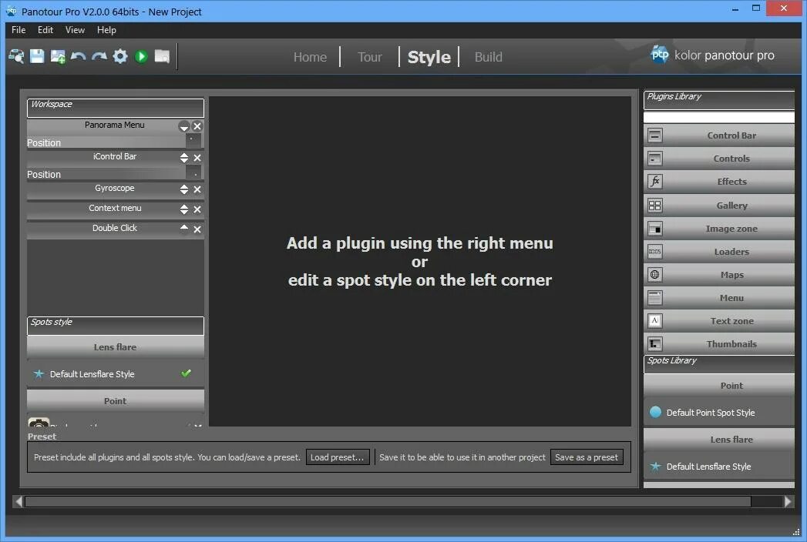Click the Menu plugin icon
The height and width of the screenshot is (542, 807).
(x=654, y=298)
